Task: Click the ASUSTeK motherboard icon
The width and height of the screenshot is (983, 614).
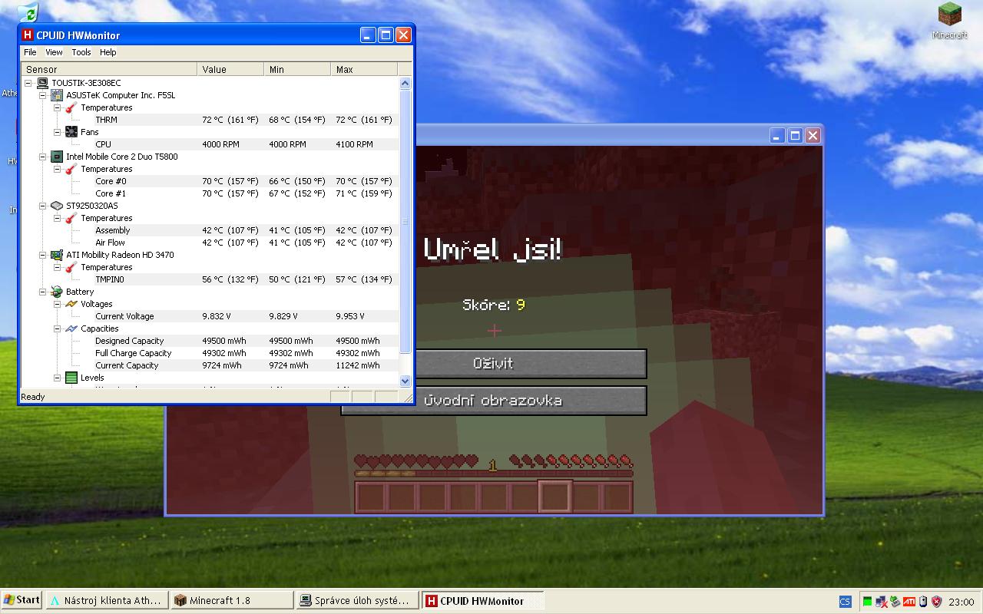Action: coord(57,95)
